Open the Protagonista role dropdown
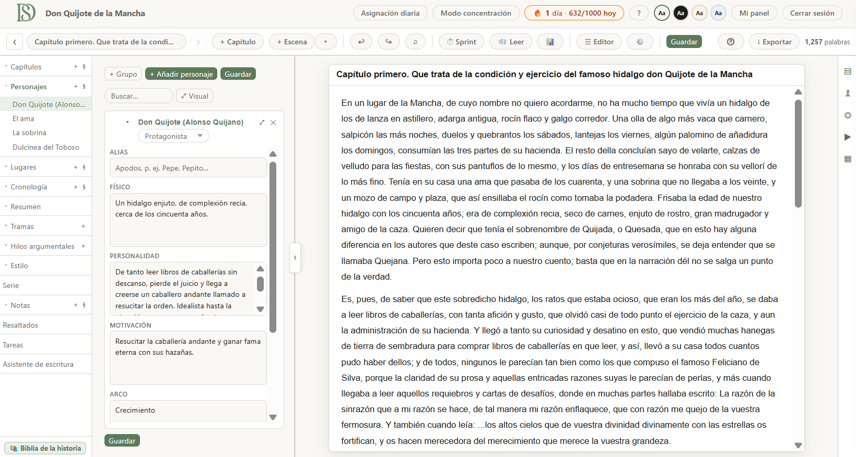The height and width of the screenshot is (457, 856). coord(173,136)
